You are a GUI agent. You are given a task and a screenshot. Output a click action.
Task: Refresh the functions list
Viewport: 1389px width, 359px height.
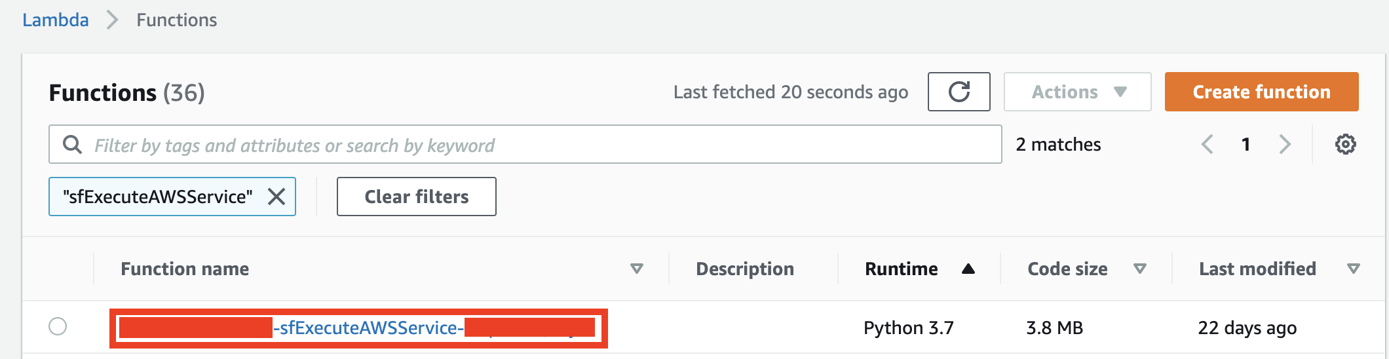[959, 92]
